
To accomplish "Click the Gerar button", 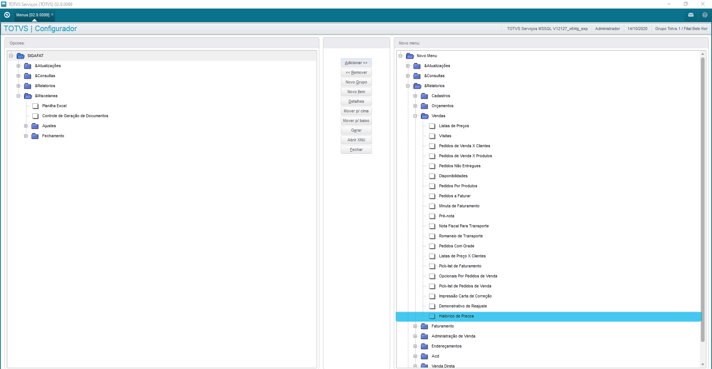I will 356,130.
